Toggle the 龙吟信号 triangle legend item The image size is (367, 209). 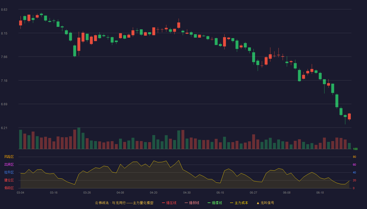[x=265, y=203]
